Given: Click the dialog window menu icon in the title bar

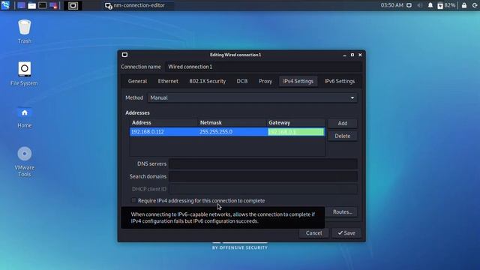Looking at the screenshot, I should [124, 55].
